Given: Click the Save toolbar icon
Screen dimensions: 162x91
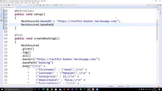Looking at the screenshot, I should coord(5,5).
